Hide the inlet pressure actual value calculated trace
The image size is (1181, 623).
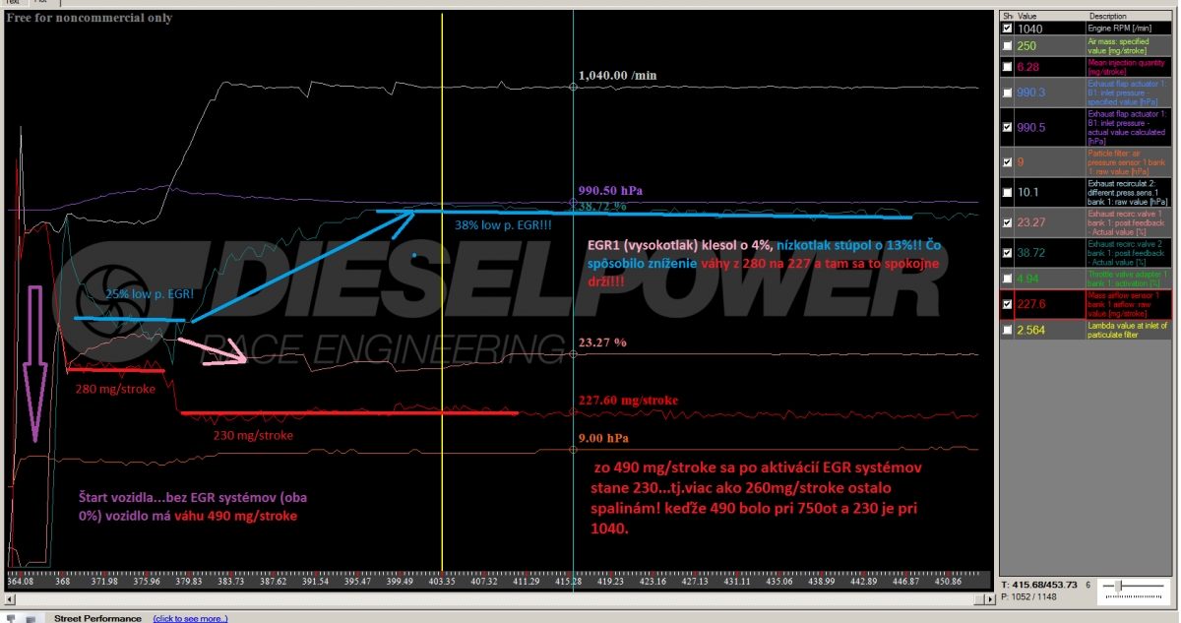1006,127
